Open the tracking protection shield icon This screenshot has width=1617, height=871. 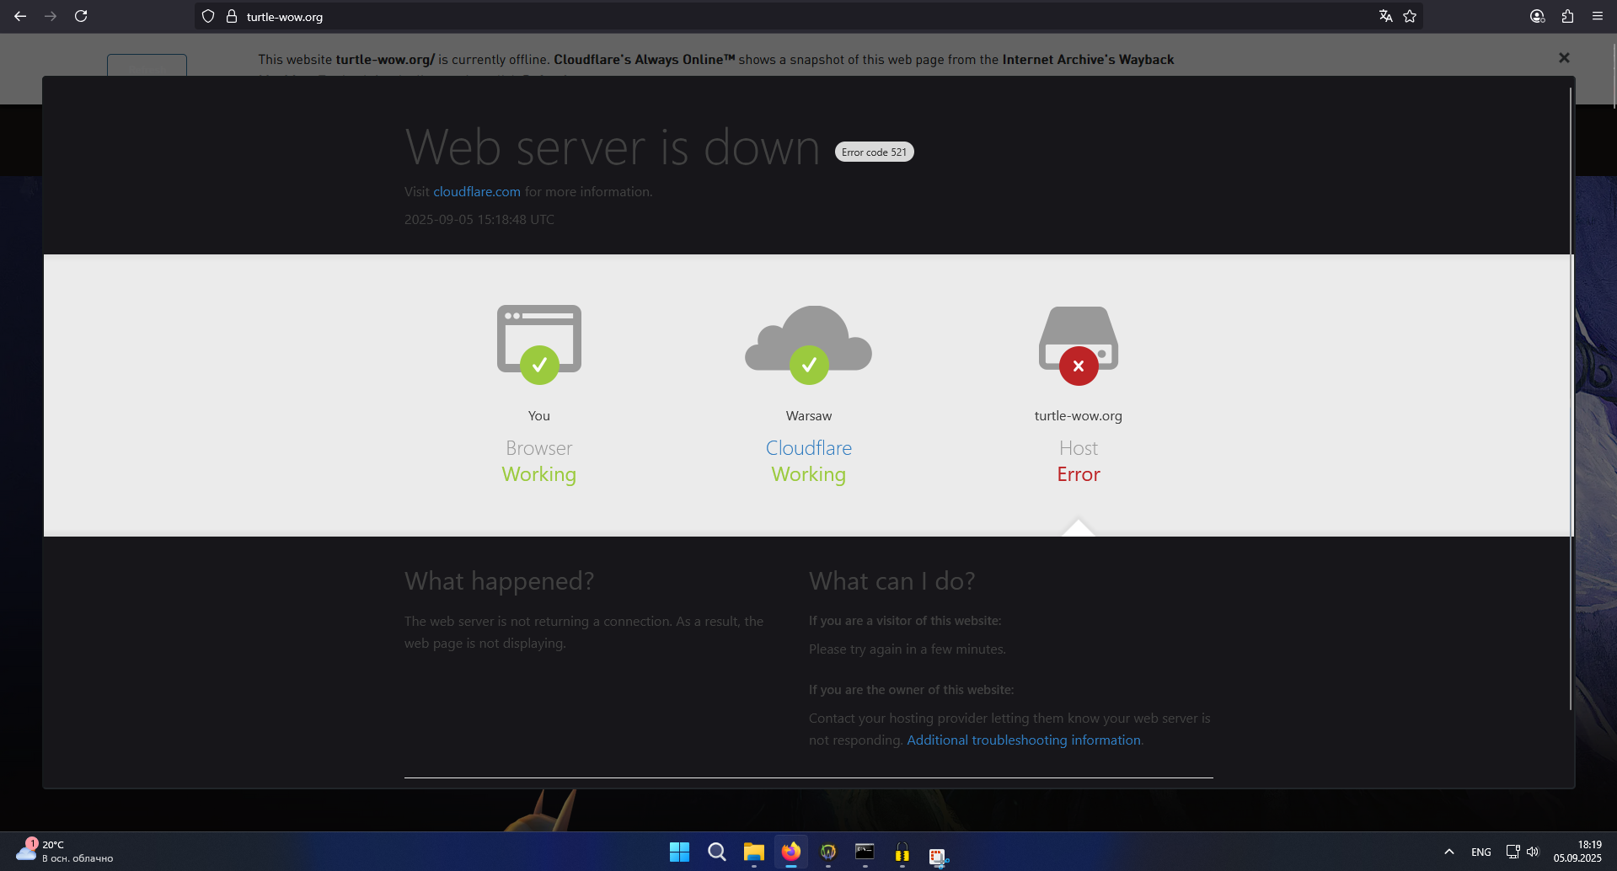pyautogui.click(x=208, y=16)
